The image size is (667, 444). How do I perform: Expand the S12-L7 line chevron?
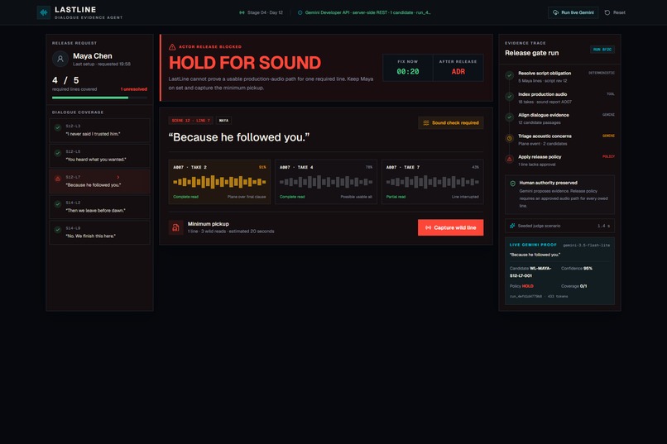118,177
